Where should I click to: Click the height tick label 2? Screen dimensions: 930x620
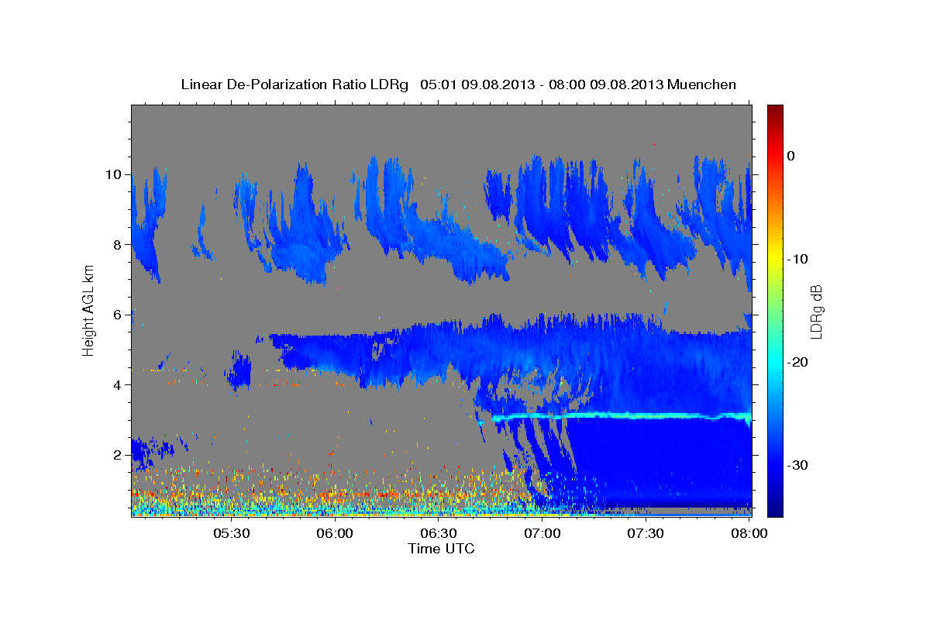(x=118, y=455)
